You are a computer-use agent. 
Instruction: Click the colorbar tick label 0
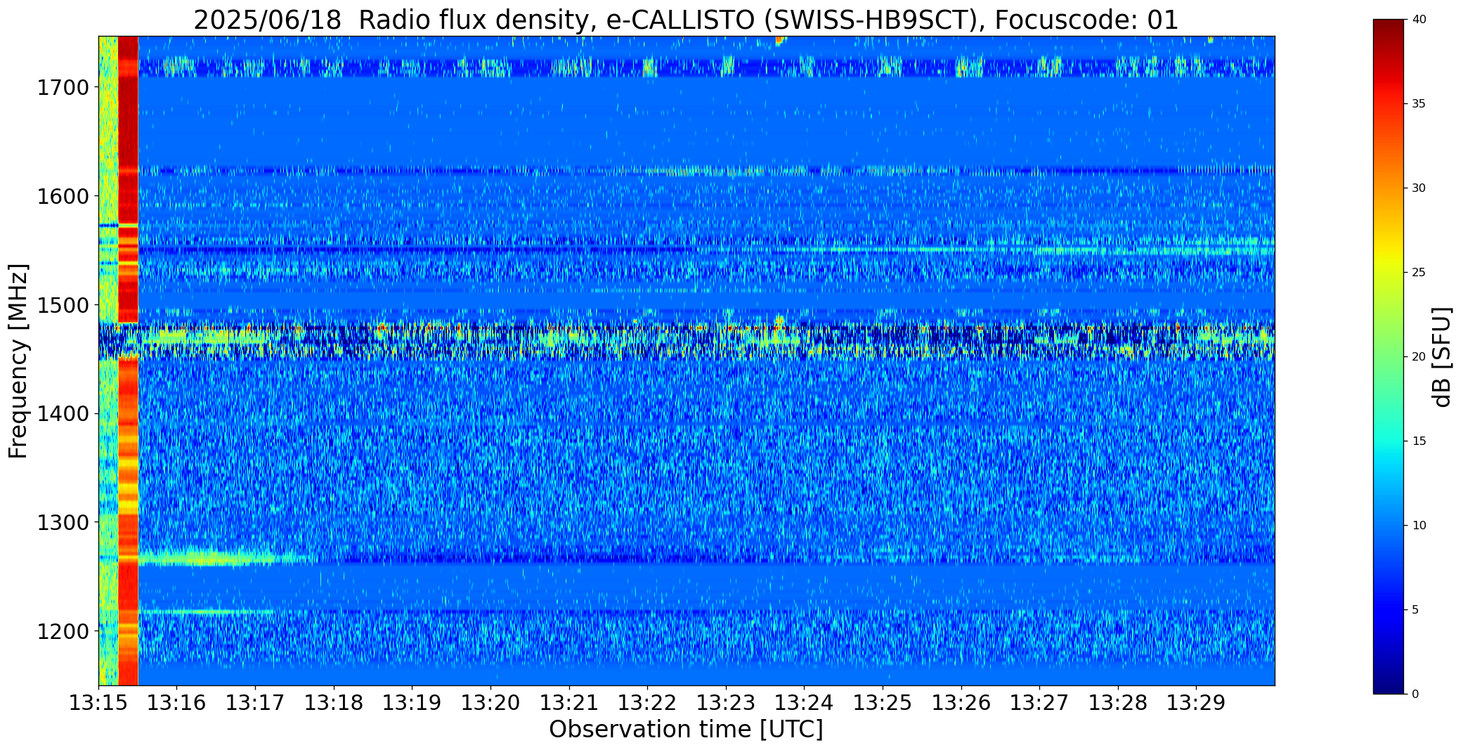pyautogui.click(x=1415, y=694)
